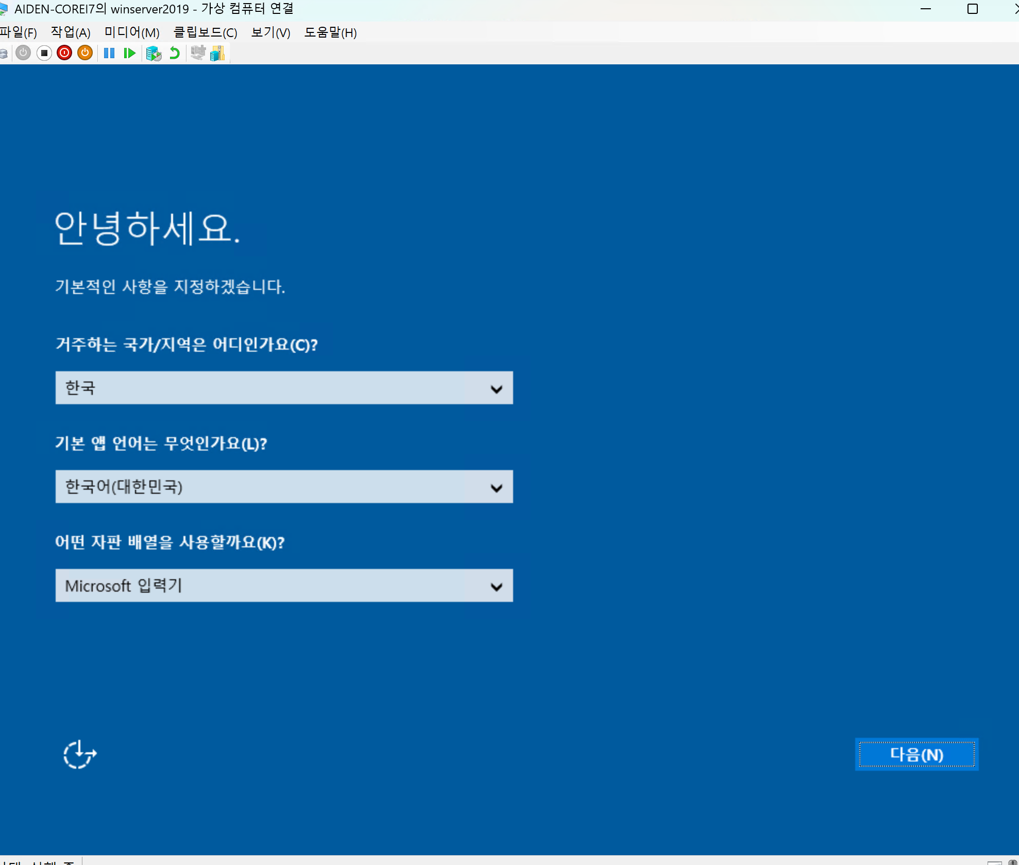Open the 클립보드(C) menu

coord(206,32)
